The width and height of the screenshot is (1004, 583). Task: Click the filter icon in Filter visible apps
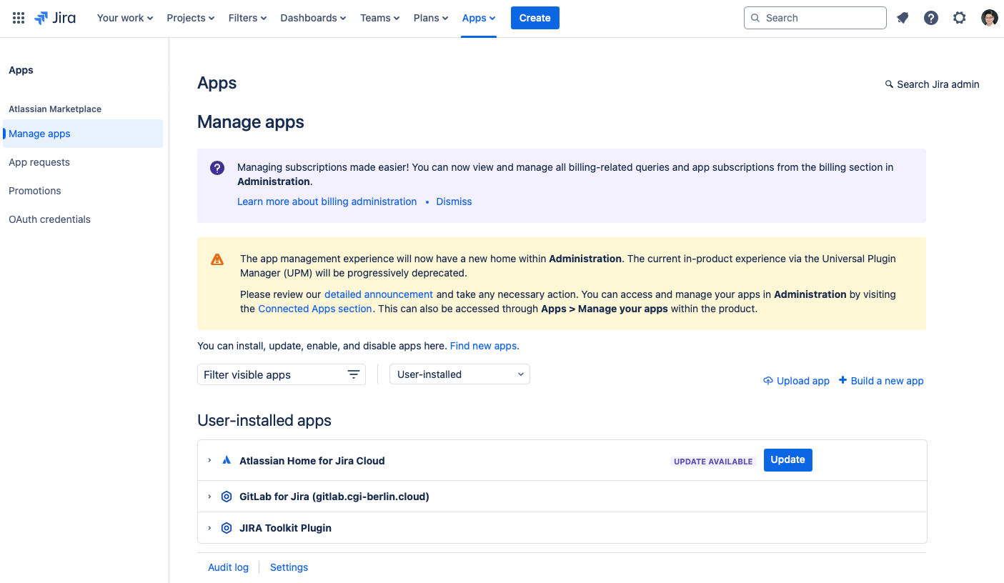(353, 374)
